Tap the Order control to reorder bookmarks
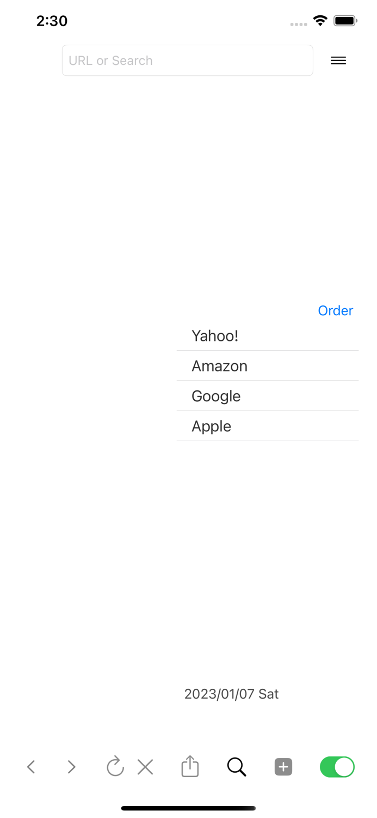This screenshot has height=818, width=377. [x=335, y=310]
